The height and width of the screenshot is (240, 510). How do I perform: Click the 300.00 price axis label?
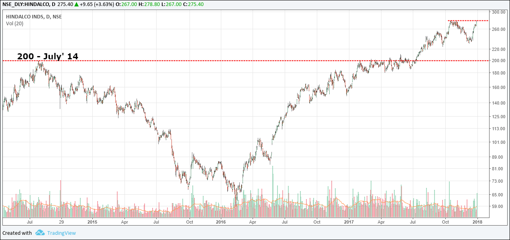click(x=498, y=12)
